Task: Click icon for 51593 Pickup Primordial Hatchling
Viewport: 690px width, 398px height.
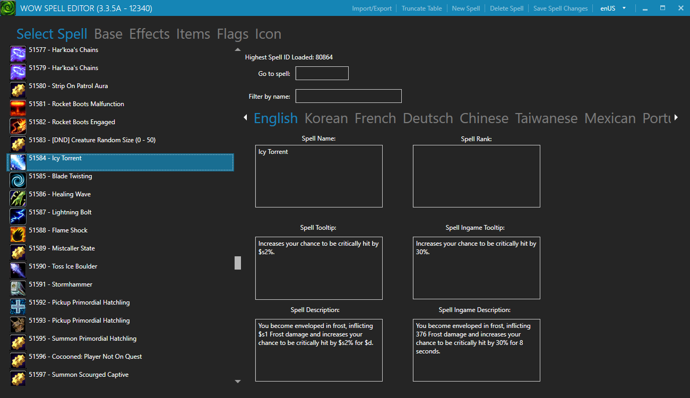Action: [18, 324]
